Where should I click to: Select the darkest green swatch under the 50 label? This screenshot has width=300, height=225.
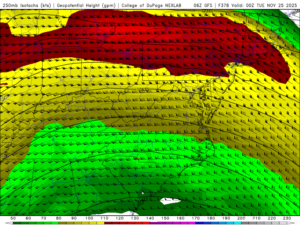[x=17, y=223]
